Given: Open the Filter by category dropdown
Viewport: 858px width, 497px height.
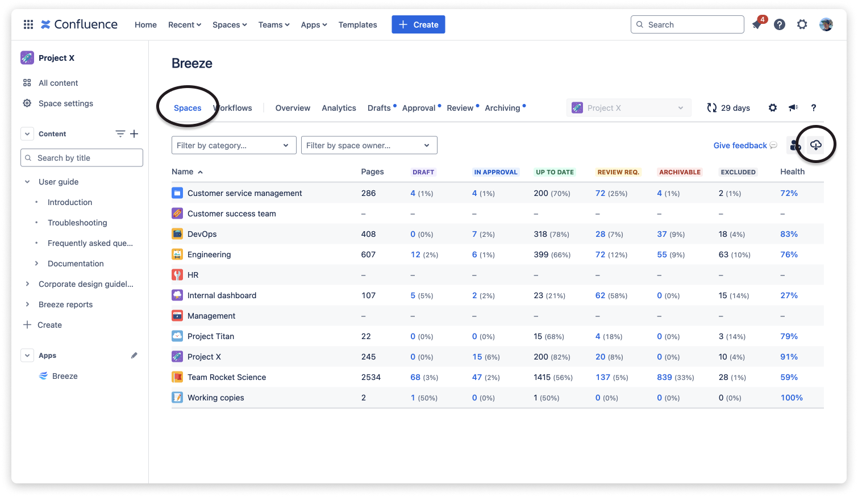Looking at the screenshot, I should pos(234,145).
